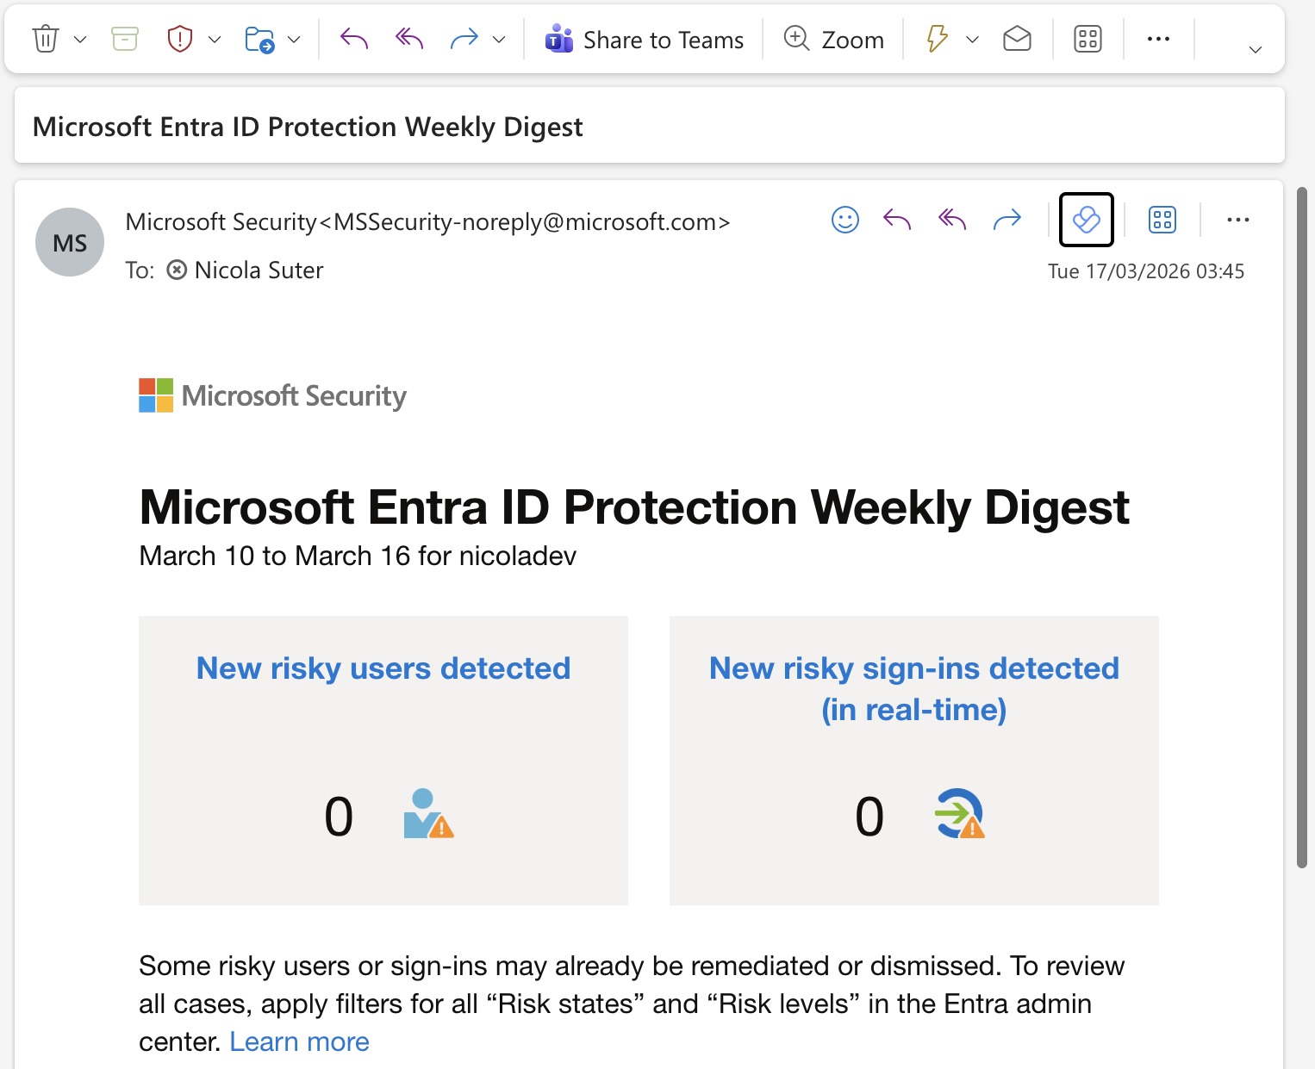
Task: Zoom into the message
Action: coord(833,39)
